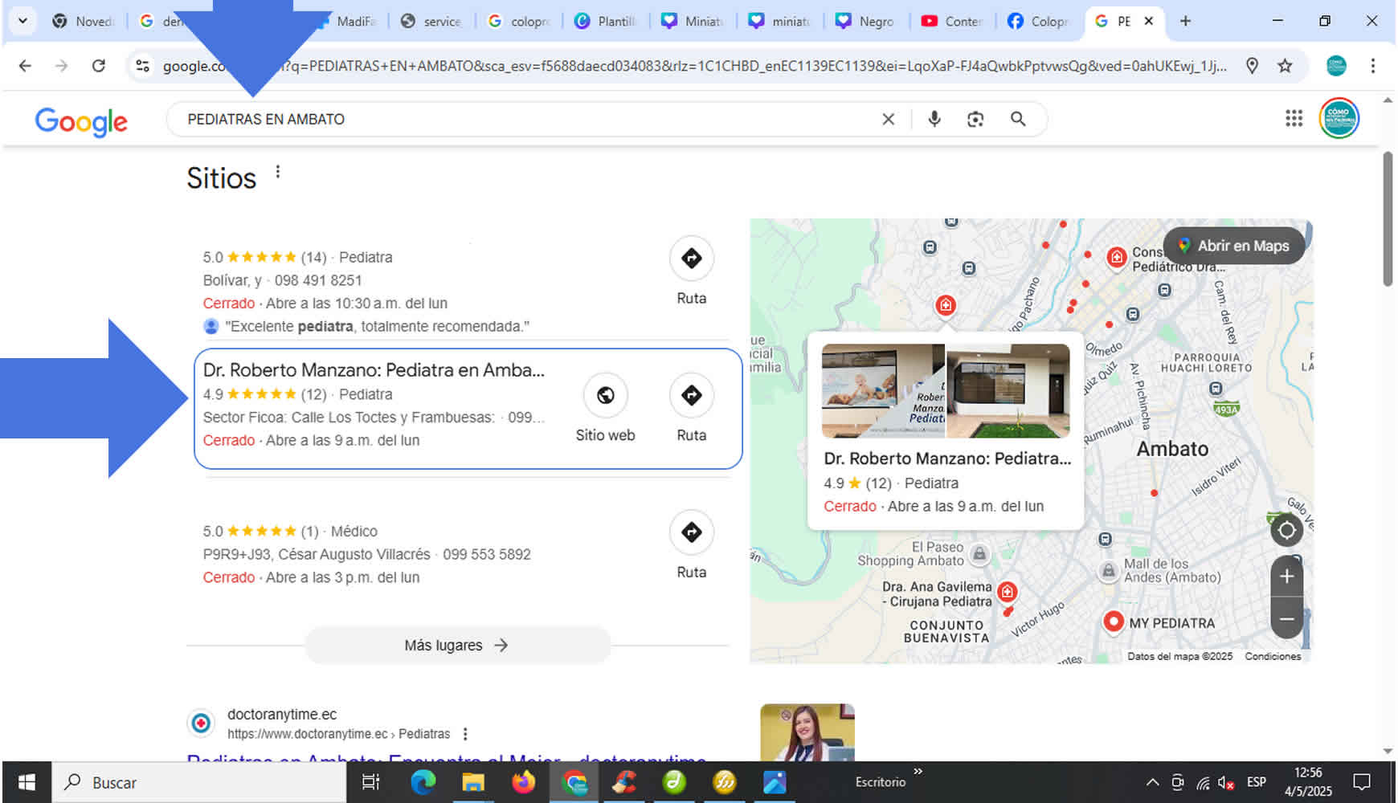Viewport: 1398px width, 803px height.
Task: Click the Ruta directions icon for Dr. Roberto Manzano
Action: [x=690, y=395]
